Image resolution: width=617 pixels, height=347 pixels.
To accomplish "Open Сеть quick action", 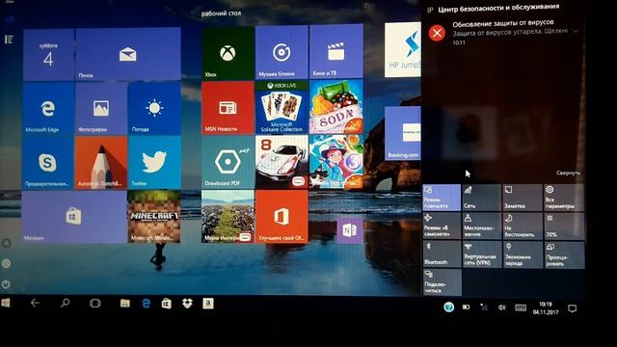I will [482, 198].
